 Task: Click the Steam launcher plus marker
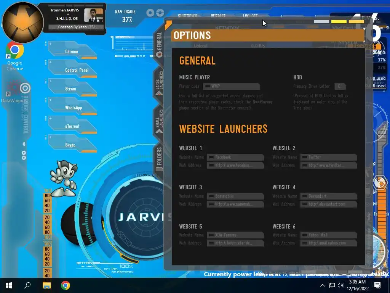pos(50,81)
